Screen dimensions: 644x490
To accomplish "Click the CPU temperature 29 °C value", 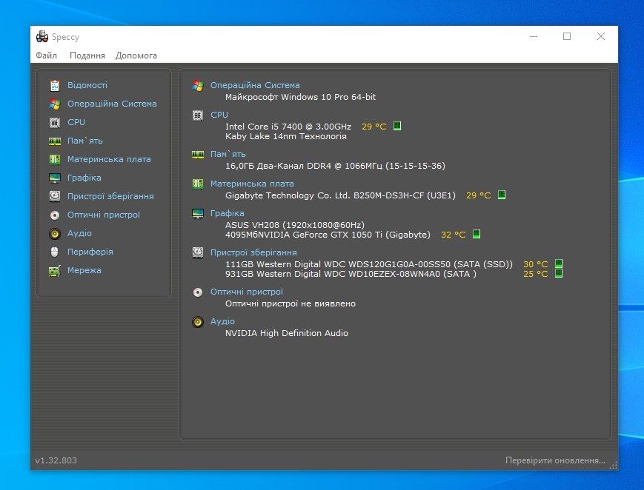I will click(x=374, y=127).
